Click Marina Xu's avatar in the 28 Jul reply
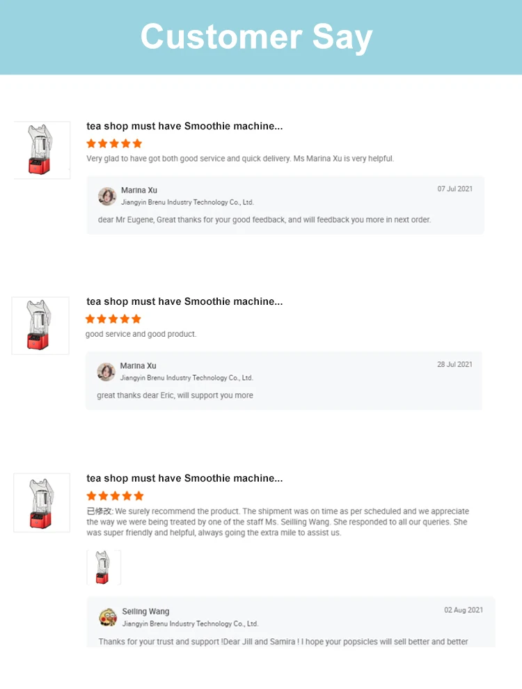 pos(106,372)
